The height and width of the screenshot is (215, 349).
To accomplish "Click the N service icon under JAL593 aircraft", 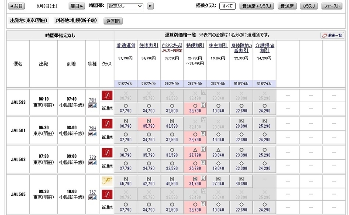I will 90,106.
